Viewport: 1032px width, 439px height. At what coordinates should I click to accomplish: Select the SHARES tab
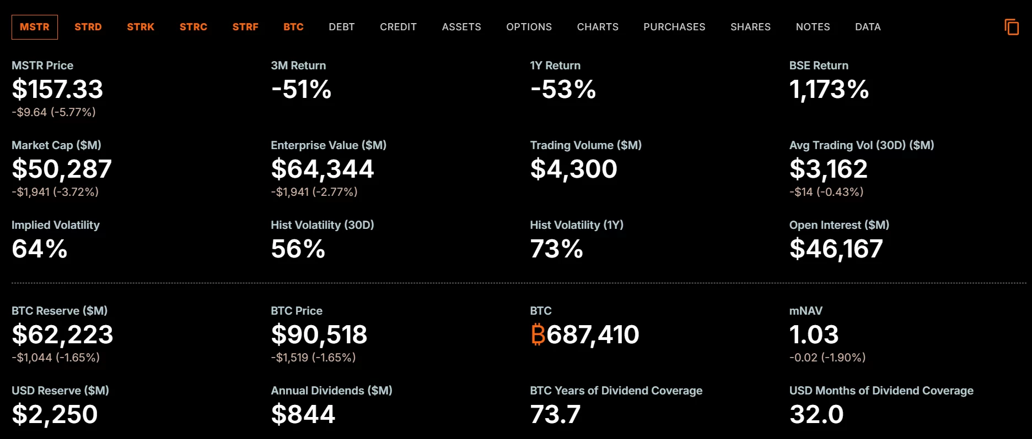tap(750, 27)
